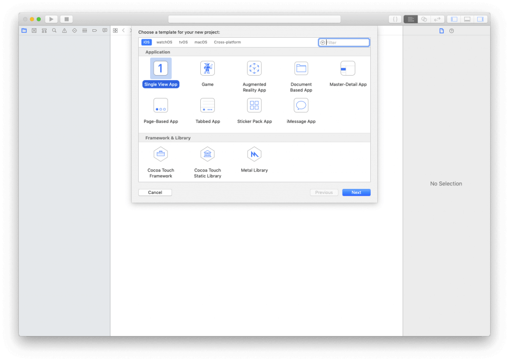Open the watchOS template tab

[x=164, y=42]
